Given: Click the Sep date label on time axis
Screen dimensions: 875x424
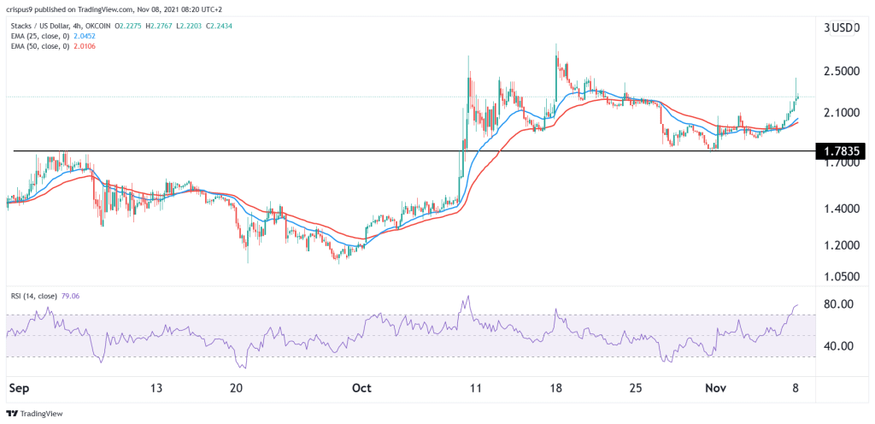Looking at the screenshot, I should point(17,388).
